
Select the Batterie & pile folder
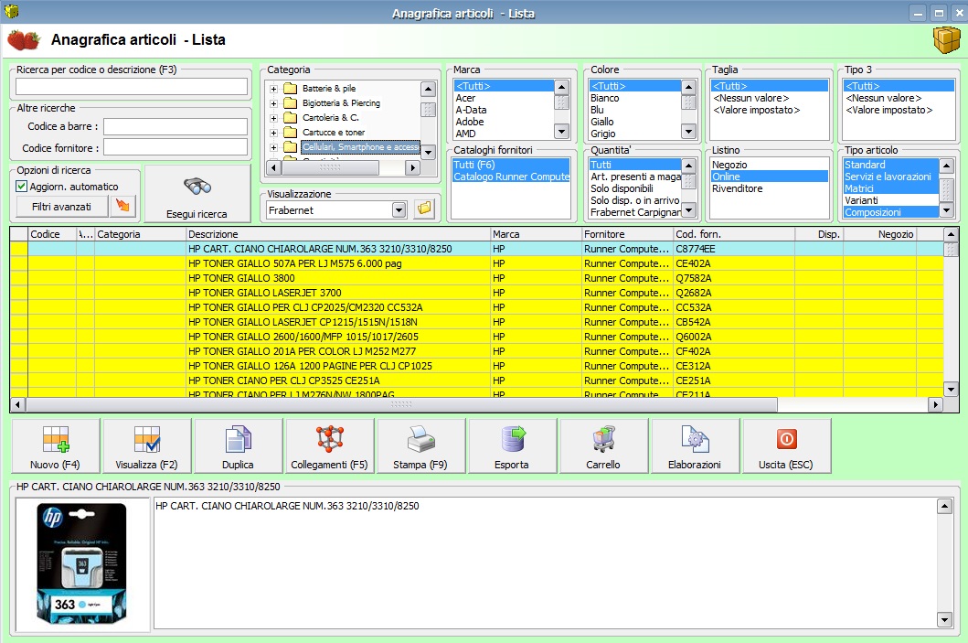click(328, 89)
